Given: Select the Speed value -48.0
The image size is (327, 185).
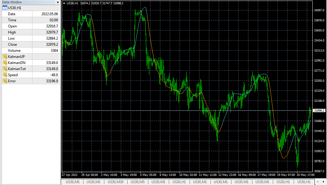Looking at the screenshot, I should [x=54, y=75].
